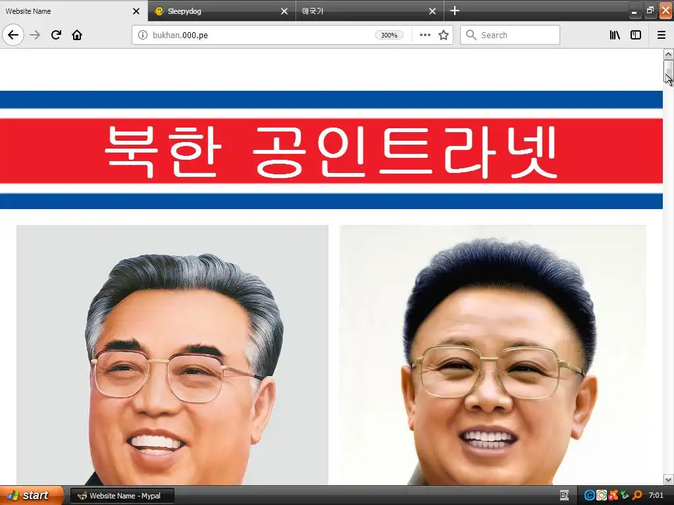Reset the 300% zoom indicator

389,36
